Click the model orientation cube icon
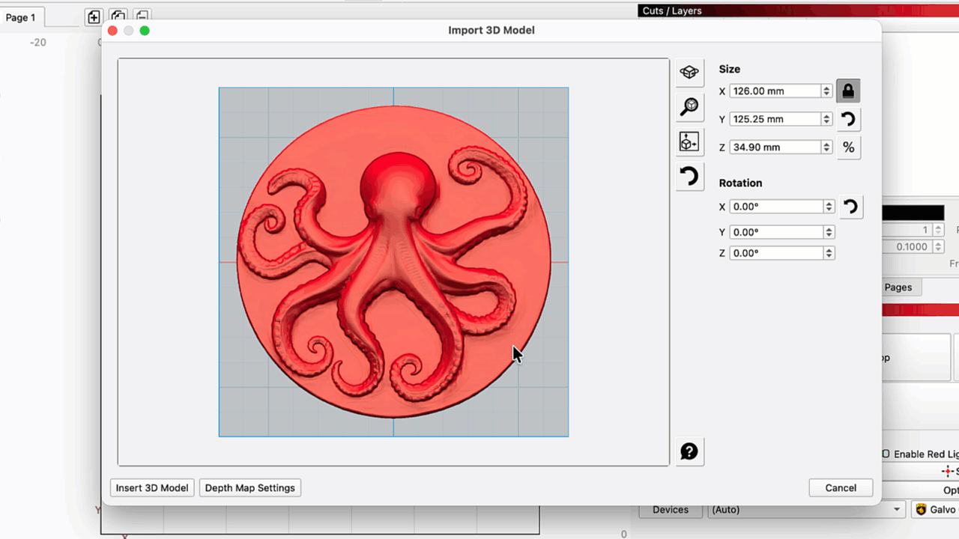959x539 pixels. 689,141
